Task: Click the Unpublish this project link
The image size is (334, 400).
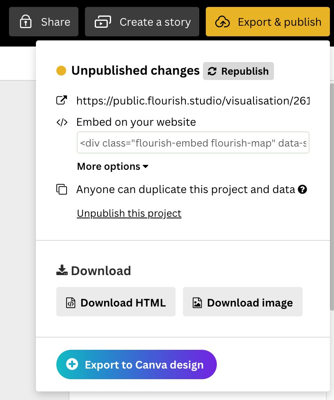Action: pos(129,213)
